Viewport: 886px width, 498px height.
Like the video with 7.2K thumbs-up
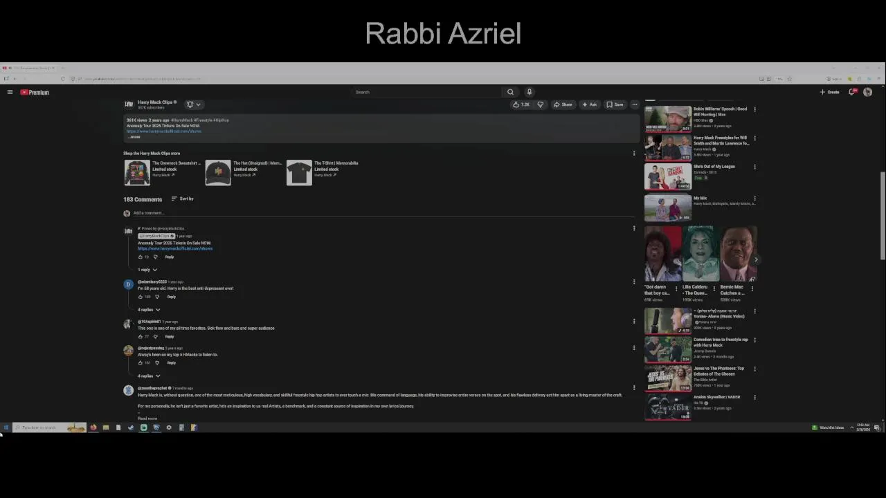(x=521, y=104)
